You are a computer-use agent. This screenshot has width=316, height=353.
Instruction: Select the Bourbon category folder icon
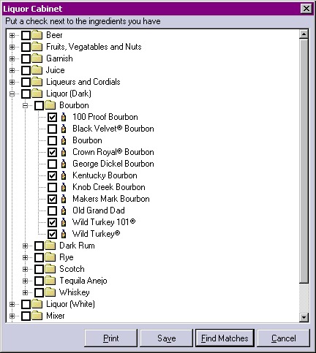click(x=50, y=105)
